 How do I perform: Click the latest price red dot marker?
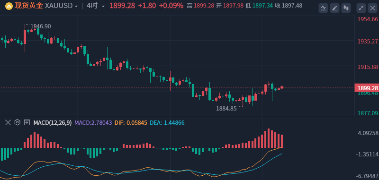coord(282,87)
